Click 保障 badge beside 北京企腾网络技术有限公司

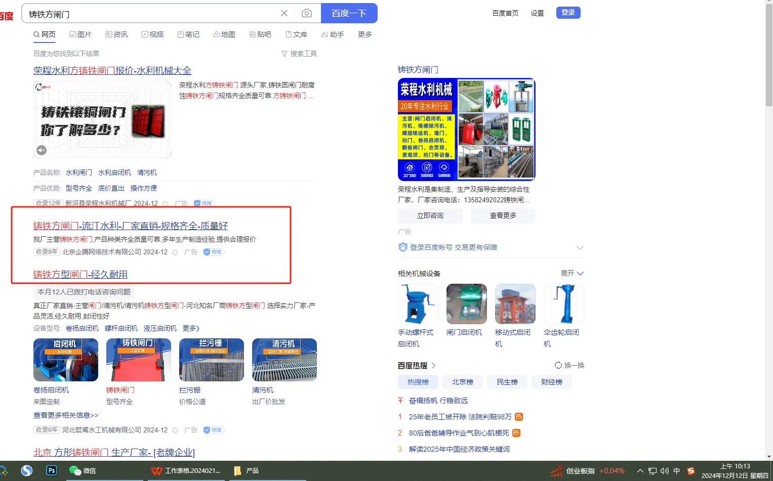click(214, 252)
